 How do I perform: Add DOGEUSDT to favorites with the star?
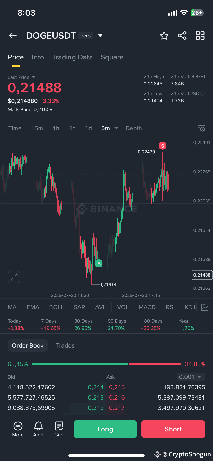click(x=164, y=36)
